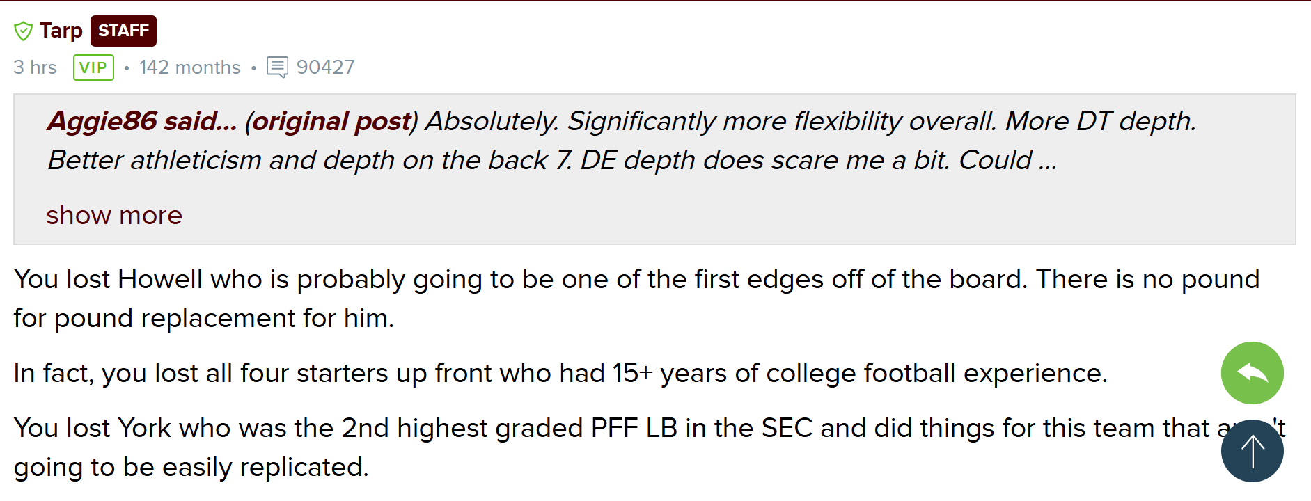Click the scroll-to-top arrow button
The width and height of the screenshot is (1311, 501).
point(1252,451)
